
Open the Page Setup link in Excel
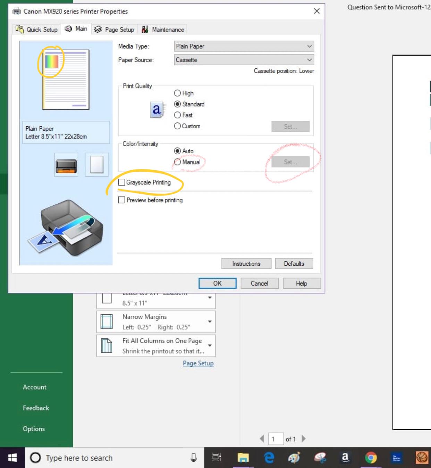(x=198, y=363)
